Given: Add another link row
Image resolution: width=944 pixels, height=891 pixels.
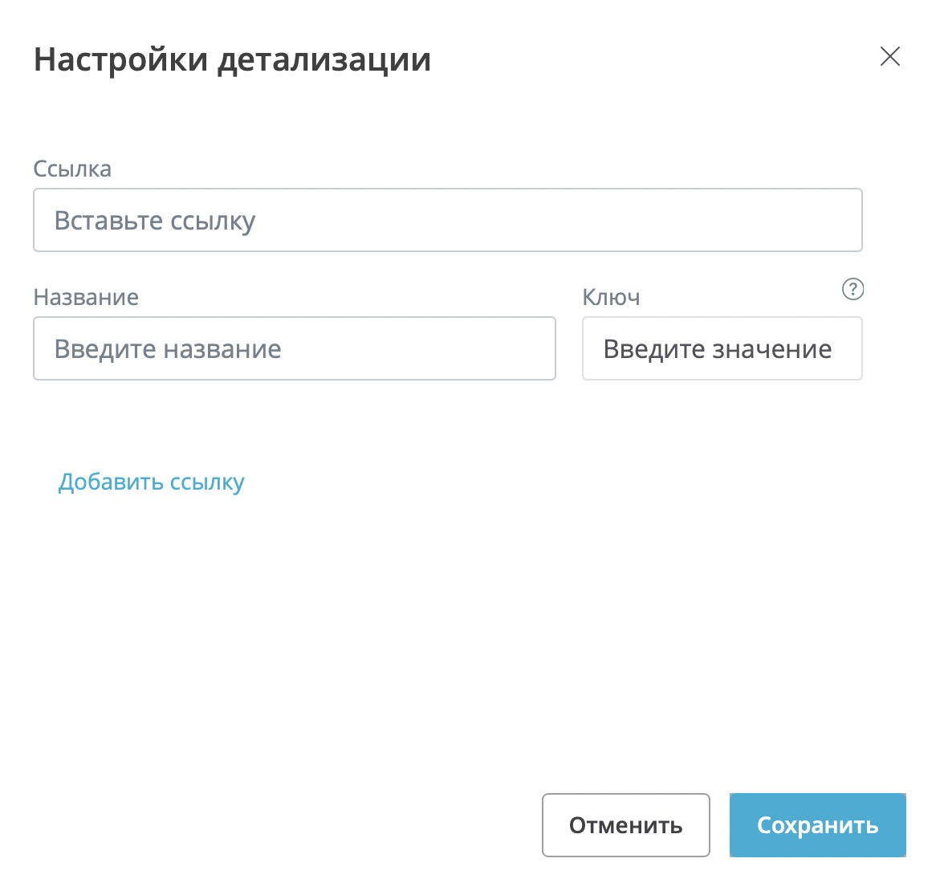Looking at the screenshot, I should click(151, 482).
